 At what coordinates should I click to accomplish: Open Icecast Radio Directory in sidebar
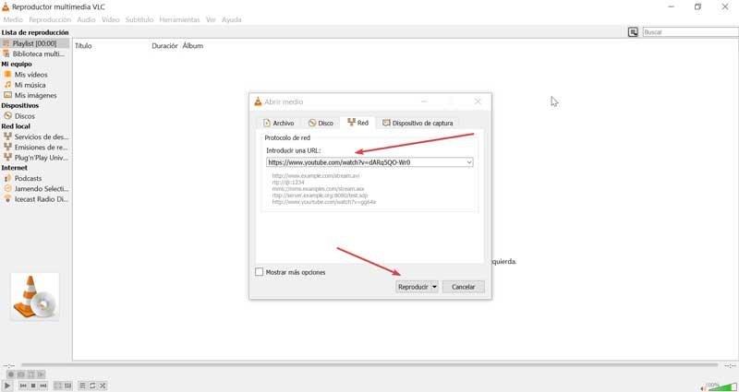click(35, 198)
